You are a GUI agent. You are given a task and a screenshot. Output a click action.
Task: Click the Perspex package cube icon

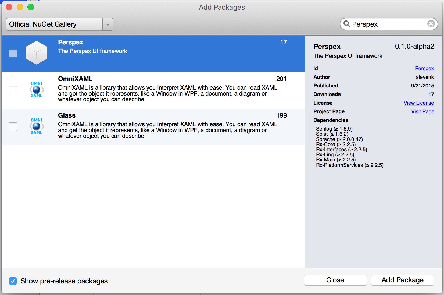(x=37, y=53)
